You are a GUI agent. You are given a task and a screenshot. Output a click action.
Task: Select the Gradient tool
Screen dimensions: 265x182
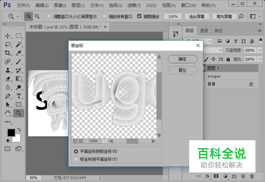click(x=19, y=79)
